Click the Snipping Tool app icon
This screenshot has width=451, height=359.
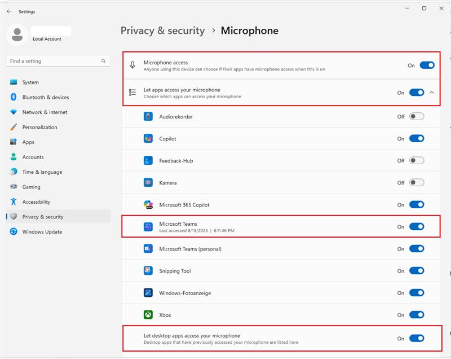click(x=148, y=271)
